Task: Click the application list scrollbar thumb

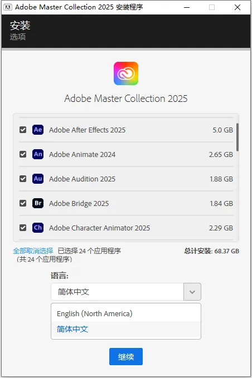Action: click(238, 137)
